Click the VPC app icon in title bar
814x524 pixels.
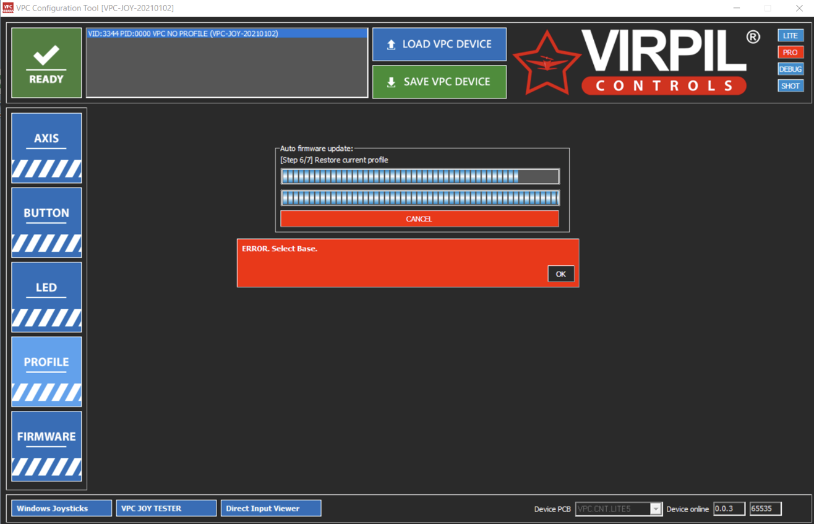point(7,8)
